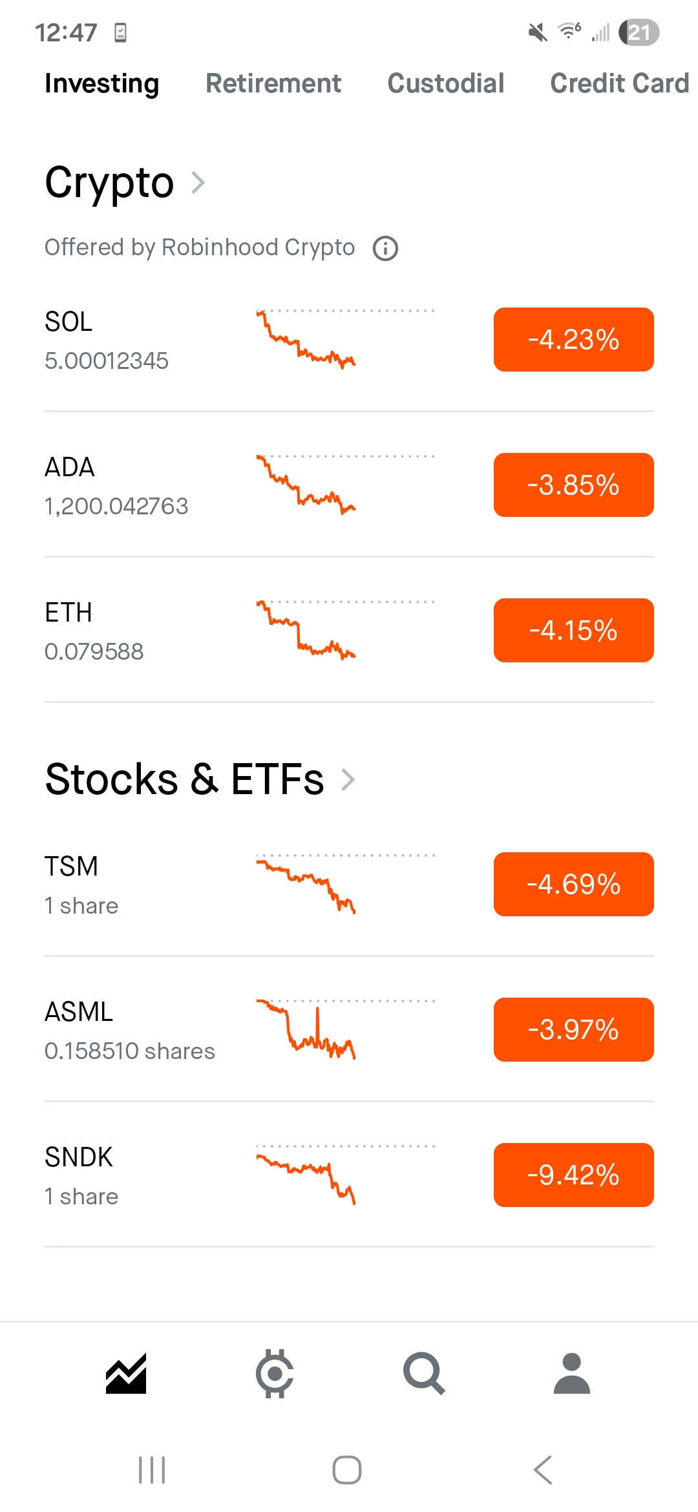
Task: Open the investing chart tab icon
Action: point(126,1373)
